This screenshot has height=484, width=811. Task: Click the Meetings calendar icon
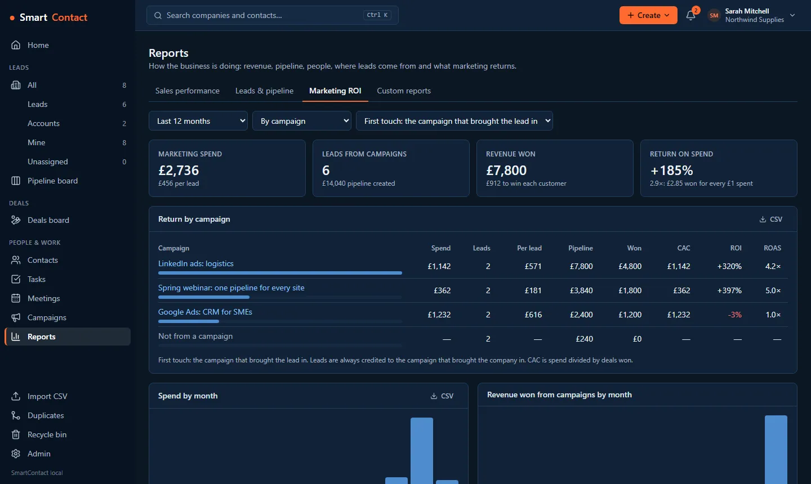pos(16,298)
